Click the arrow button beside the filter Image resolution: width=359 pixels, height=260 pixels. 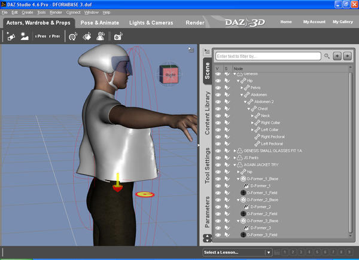348,56
